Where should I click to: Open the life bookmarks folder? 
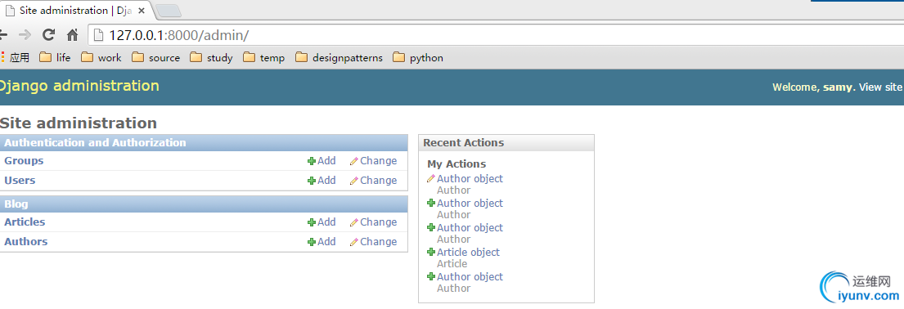(x=55, y=58)
